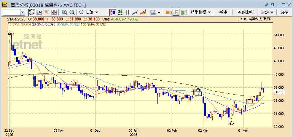This screenshot has width=293, height=137.
Task: Click the Chg: -0.460 (-1.193%) value
Action: coord(120,19)
